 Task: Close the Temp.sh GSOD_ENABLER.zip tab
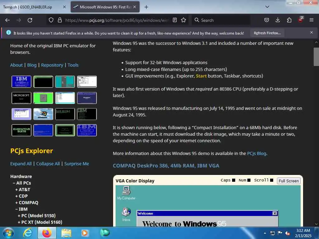click(64, 7)
